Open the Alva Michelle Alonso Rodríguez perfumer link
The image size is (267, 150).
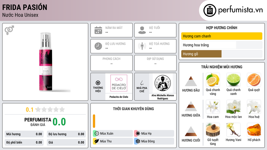coord(163,97)
